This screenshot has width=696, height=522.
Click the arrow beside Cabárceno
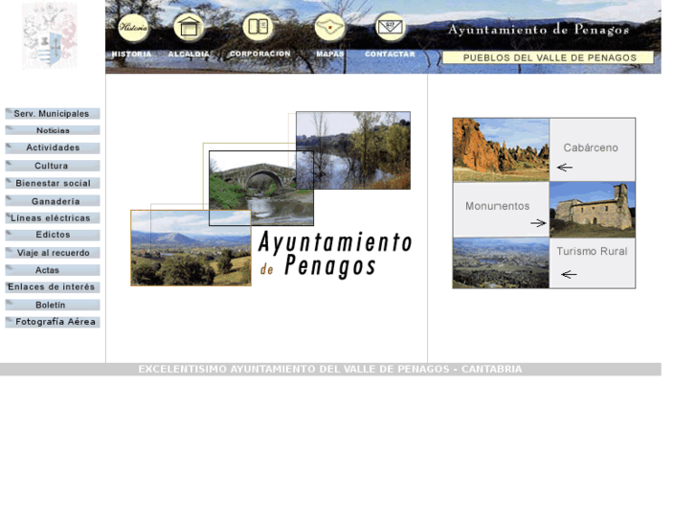click(564, 168)
